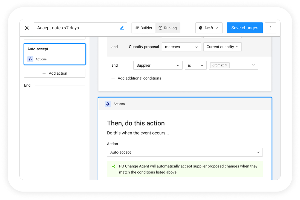Viewport: 300px width, 200px height.
Task: Switch to the Builder tab
Action: tap(144, 28)
